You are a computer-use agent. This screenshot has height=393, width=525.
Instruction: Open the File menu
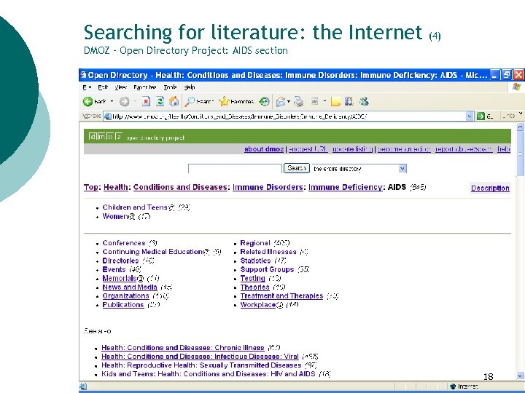87,87
